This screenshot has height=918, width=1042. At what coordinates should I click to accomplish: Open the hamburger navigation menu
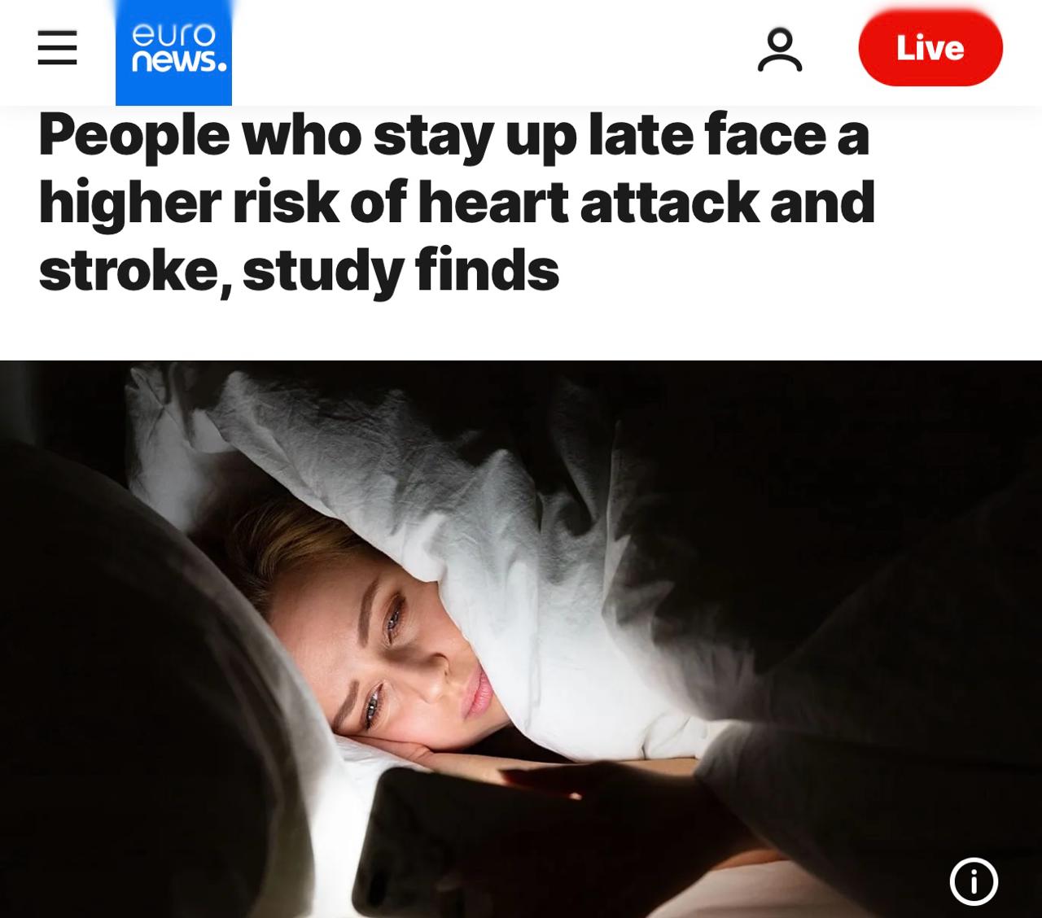[x=57, y=48]
